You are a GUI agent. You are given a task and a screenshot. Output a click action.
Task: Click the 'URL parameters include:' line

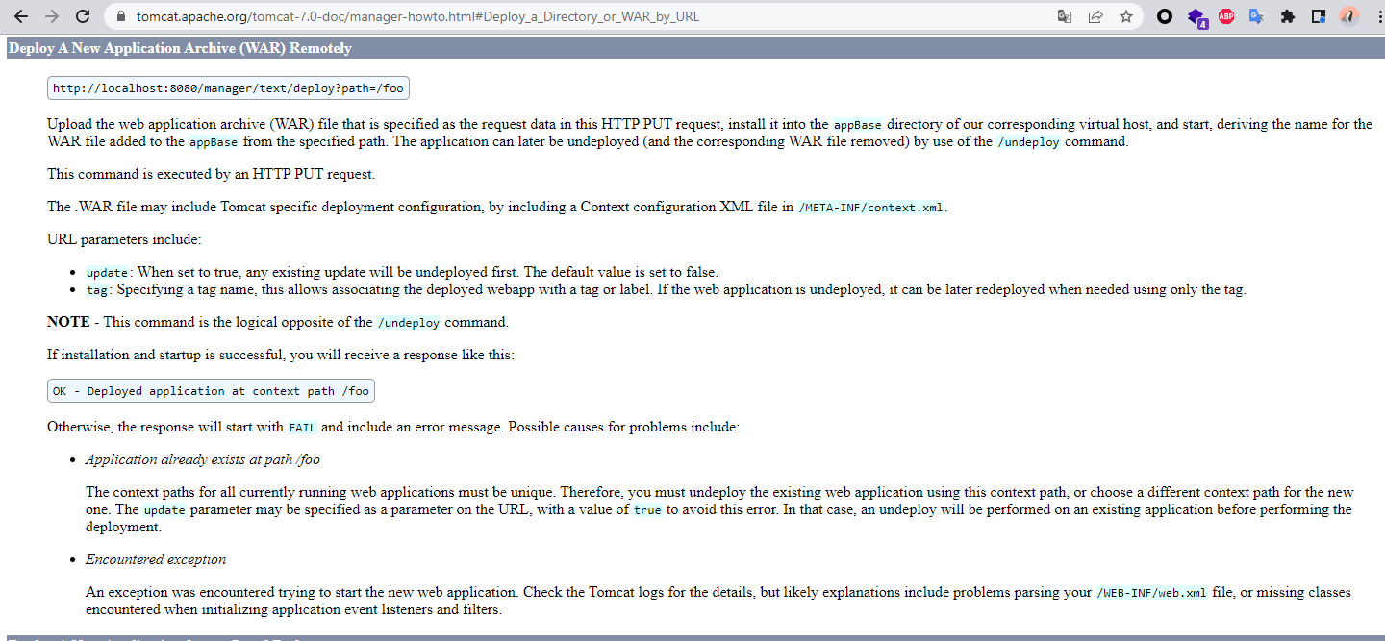[x=124, y=239]
